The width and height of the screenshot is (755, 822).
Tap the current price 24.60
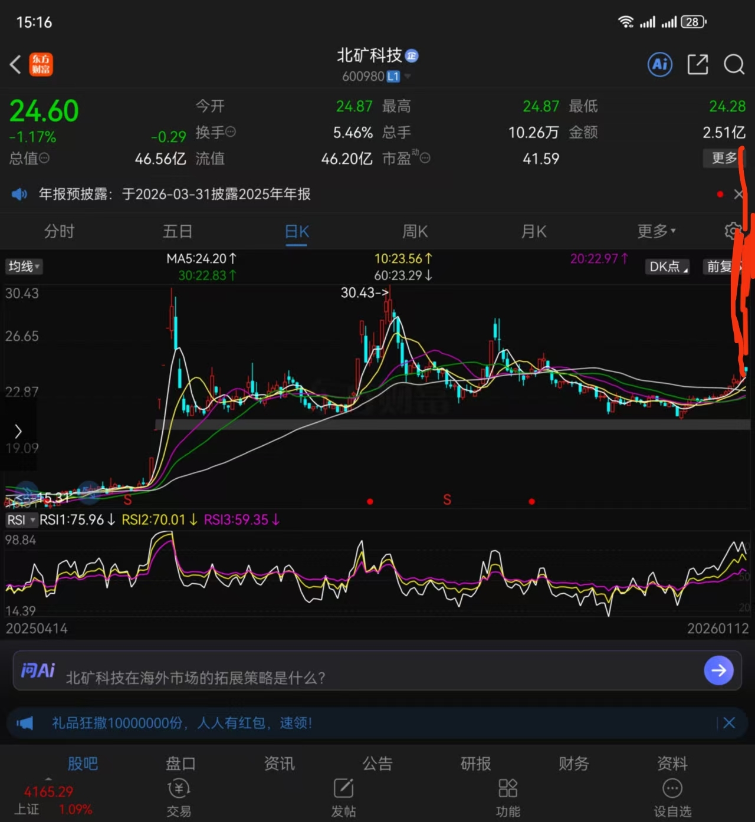tap(44, 111)
